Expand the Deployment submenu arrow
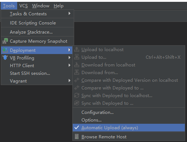 click(x=69, y=50)
